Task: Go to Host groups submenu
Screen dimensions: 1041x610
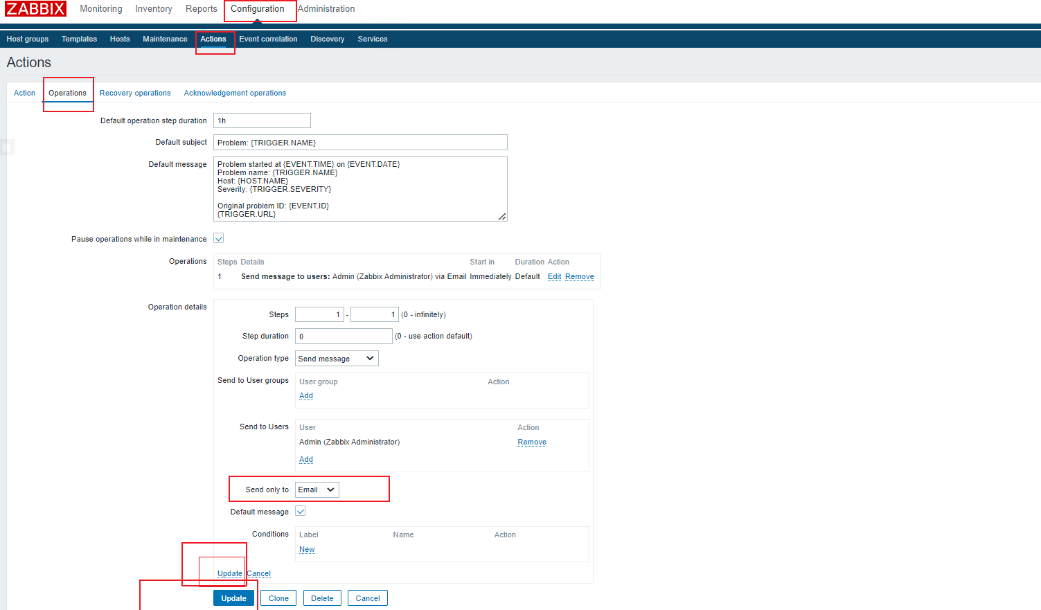Action: (28, 39)
